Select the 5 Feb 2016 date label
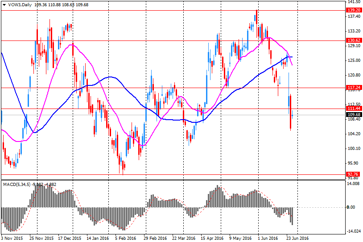The width and height of the screenshot is (363, 242). (125, 238)
